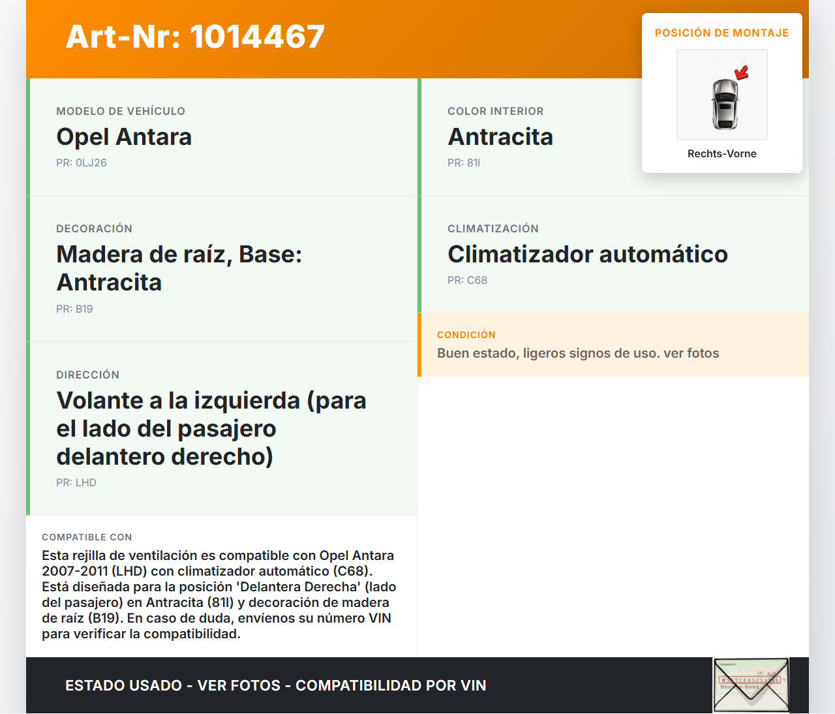Click the 'Volante a la izquierda' steering text

click(211, 428)
